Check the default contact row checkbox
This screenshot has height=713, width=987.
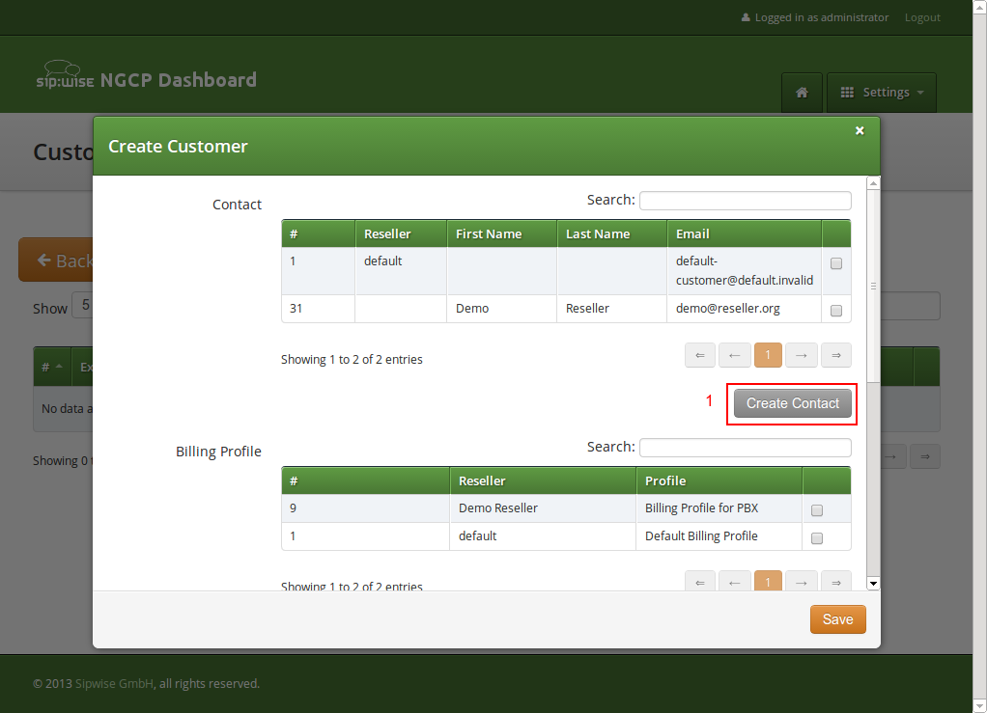pyautogui.click(x=835, y=262)
